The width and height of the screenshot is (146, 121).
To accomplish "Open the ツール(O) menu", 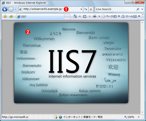I will [x=131, y=16].
